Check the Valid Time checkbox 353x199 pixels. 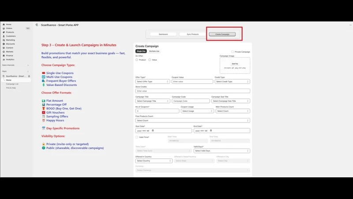(x=137, y=137)
